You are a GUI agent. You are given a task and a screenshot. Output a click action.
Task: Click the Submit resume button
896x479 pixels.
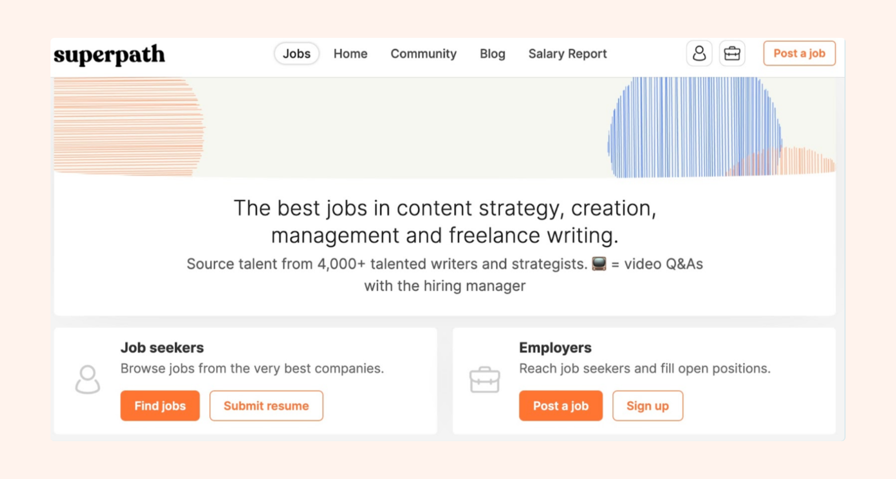tap(266, 405)
